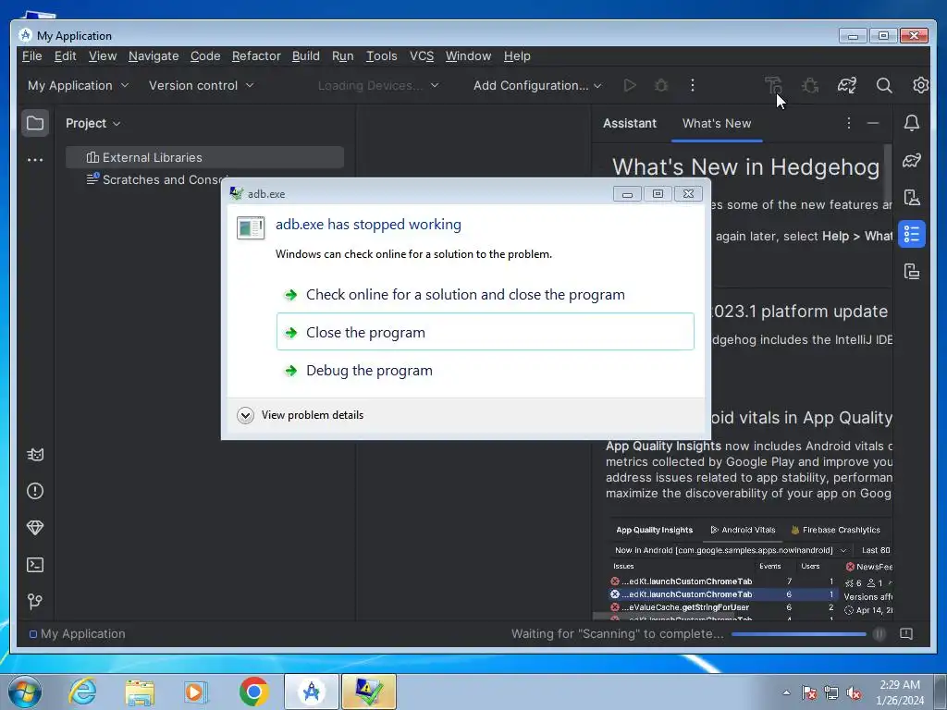Select highlighted Assistant icon in right sidebar

[912, 234]
